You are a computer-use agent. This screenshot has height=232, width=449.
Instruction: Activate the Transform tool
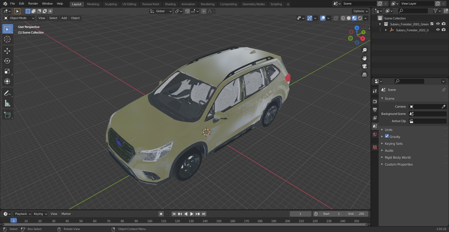(7, 81)
